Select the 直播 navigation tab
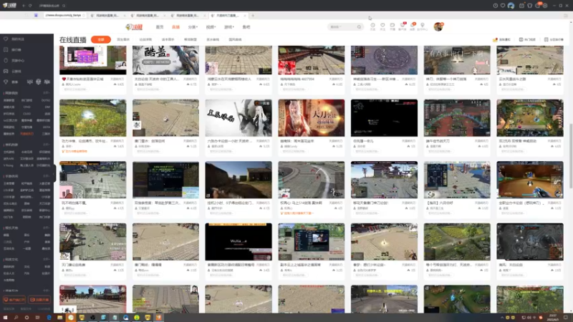Image resolution: width=573 pixels, height=322 pixels. coord(175,27)
